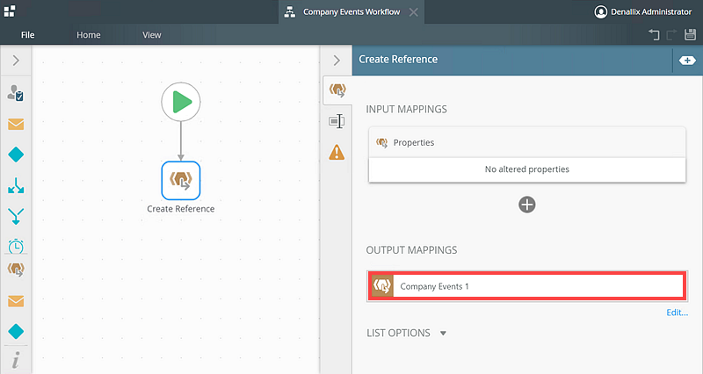The image size is (703, 374).
Task: Click the Start event play node
Action: [x=181, y=102]
